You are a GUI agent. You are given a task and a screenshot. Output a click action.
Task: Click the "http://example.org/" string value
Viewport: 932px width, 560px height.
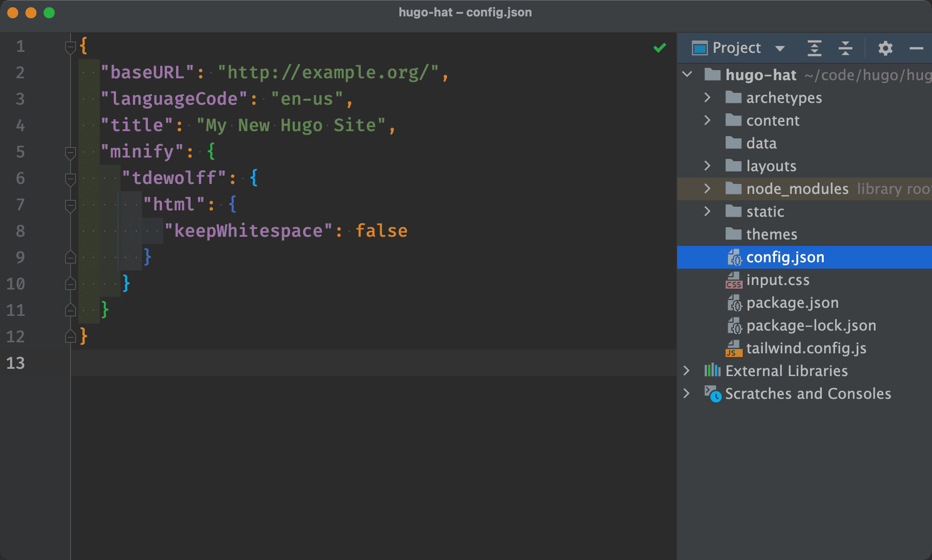point(328,73)
